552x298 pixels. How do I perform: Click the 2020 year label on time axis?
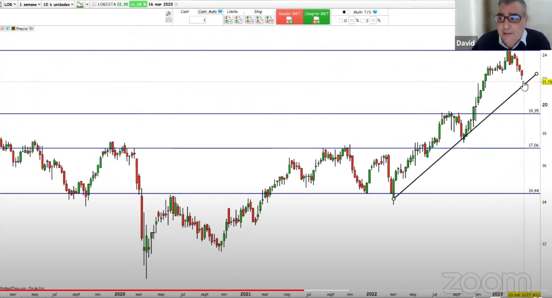click(x=120, y=294)
